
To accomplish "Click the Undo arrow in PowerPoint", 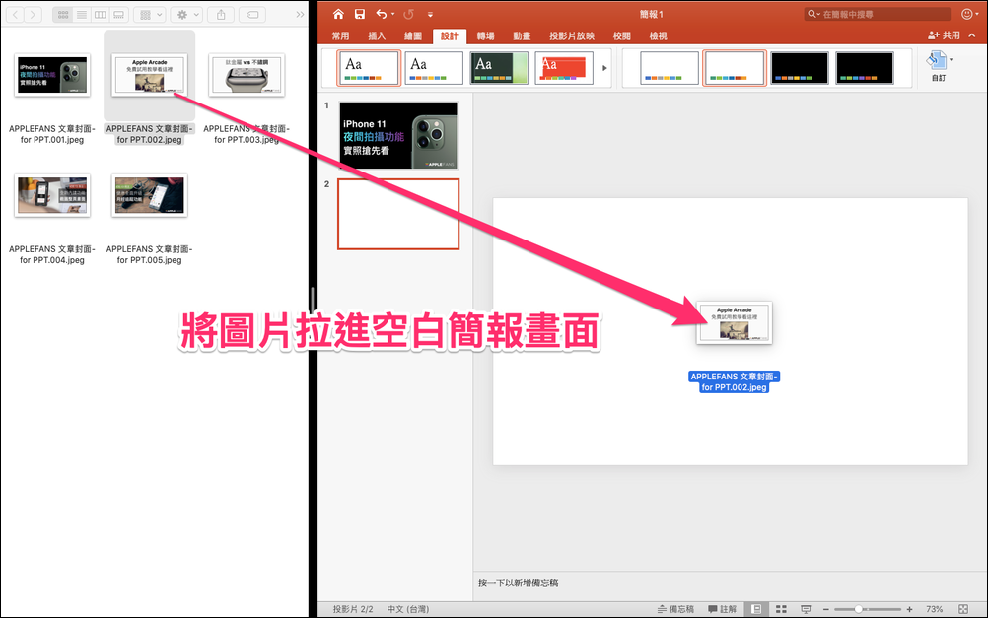I will (x=382, y=14).
